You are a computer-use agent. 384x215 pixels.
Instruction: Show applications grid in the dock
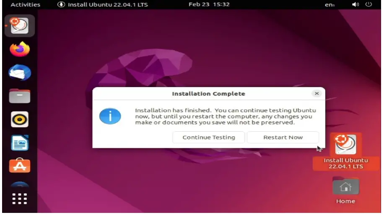pyautogui.click(x=20, y=199)
